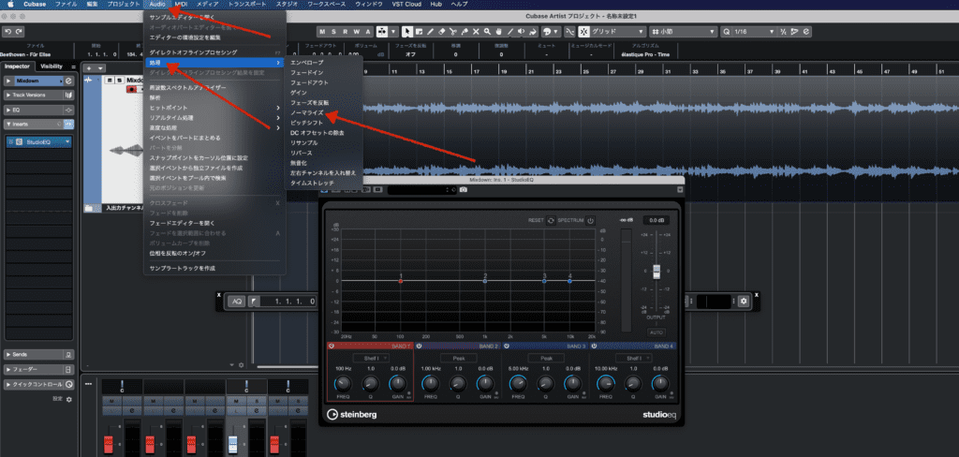Toggle the SPECTRUM power button
The height and width of the screenshot is (457, 959).
(x=590, y=220)
